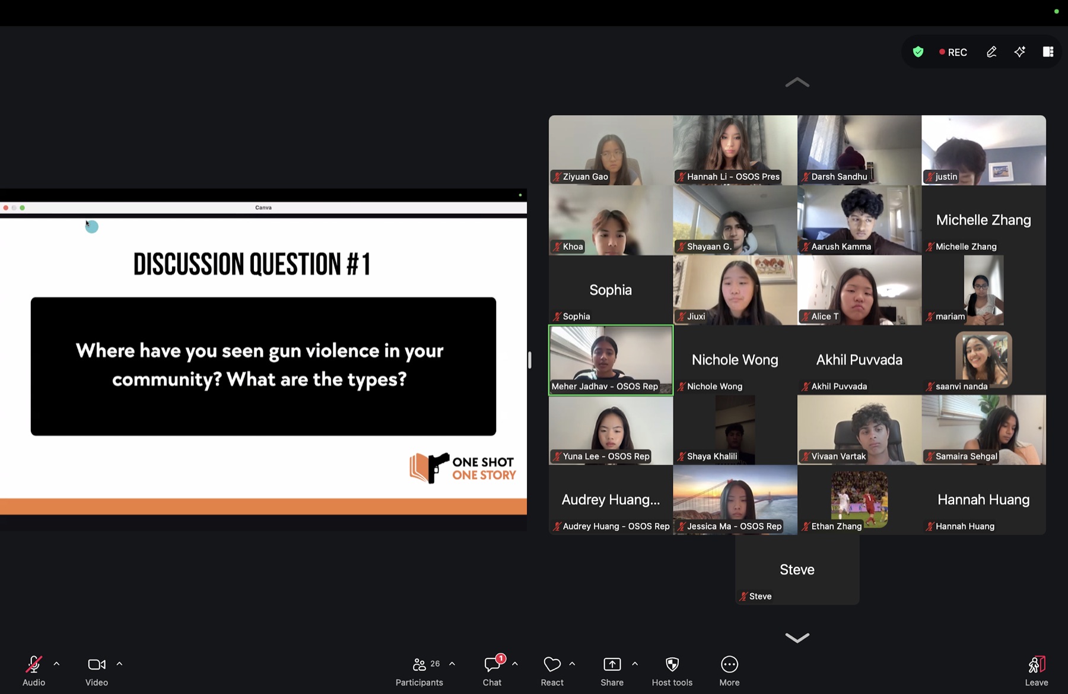The height and width of the screenshot is (694, 1068).
Task: Expand participants options chevron
Action: click(452, 664)
